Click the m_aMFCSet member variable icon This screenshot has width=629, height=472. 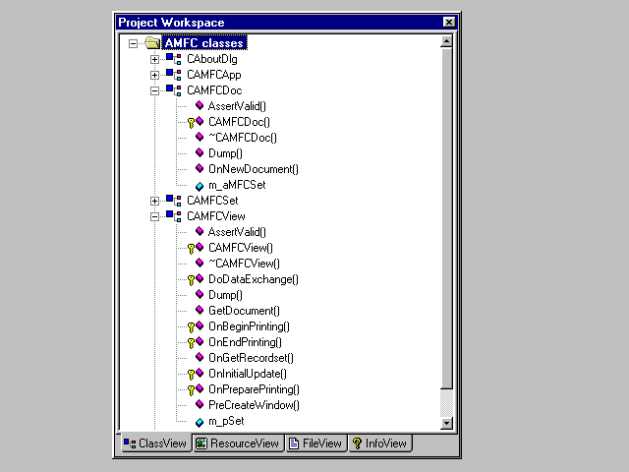(x=199, y=185)
